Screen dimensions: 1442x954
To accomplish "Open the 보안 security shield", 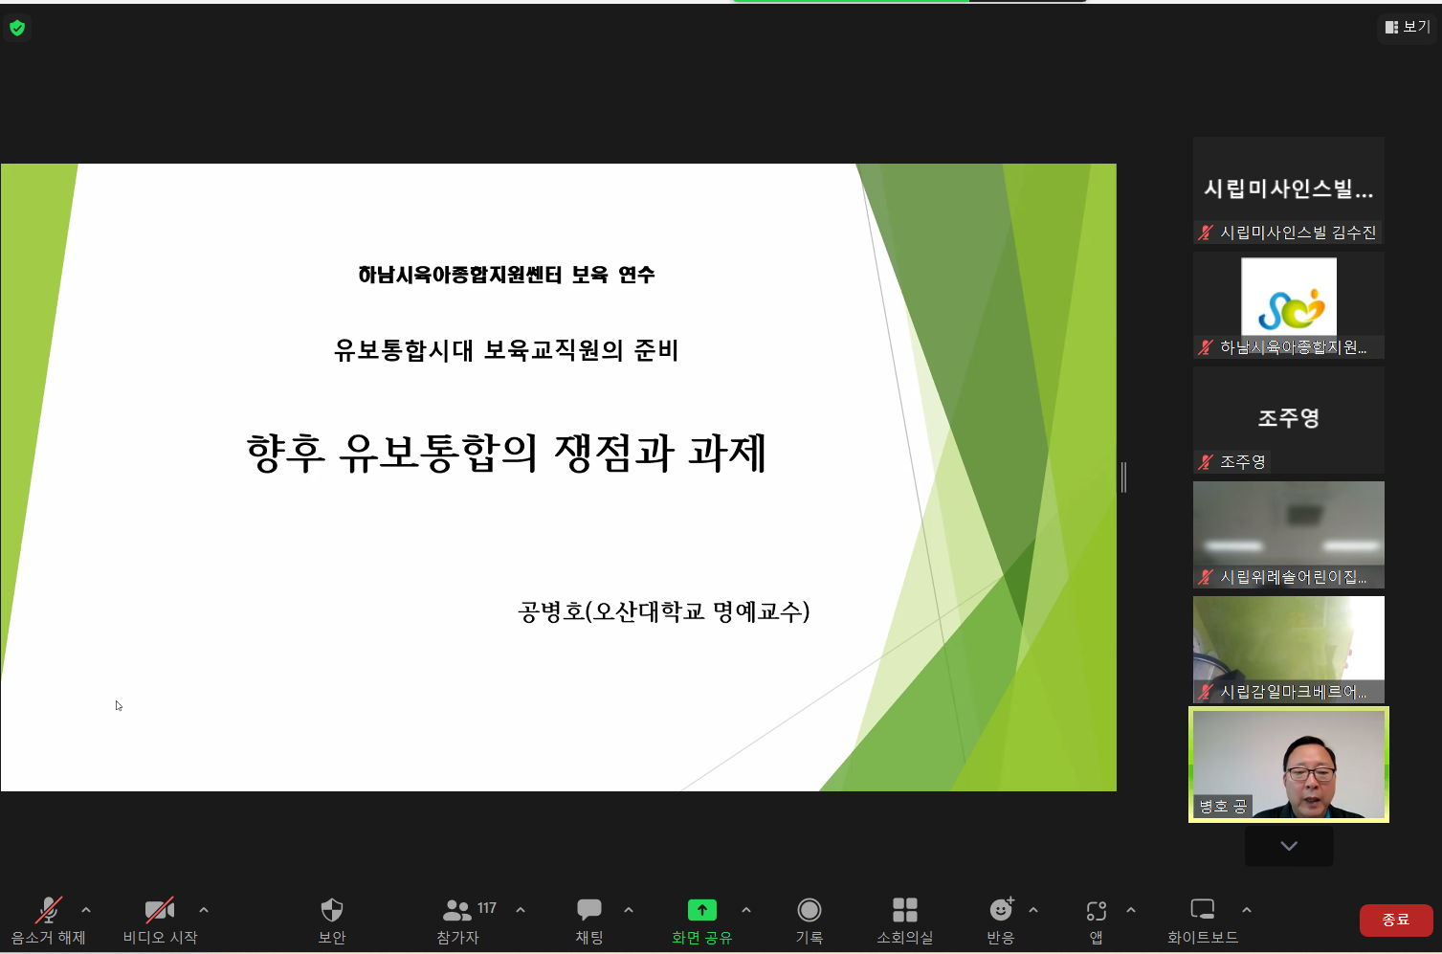I will coord(332,910).
